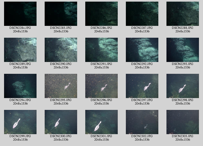The width and height of the screenshot is (203, 146).
Task: Click the DSCN2297.JPG filename text
Action: tap(142, 100)
